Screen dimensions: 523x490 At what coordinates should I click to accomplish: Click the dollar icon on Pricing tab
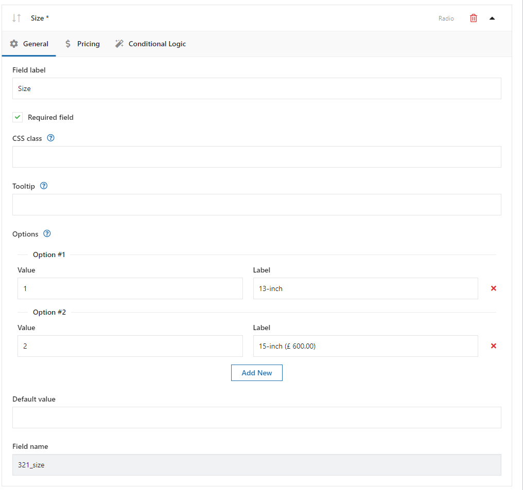tap(68, 44)
